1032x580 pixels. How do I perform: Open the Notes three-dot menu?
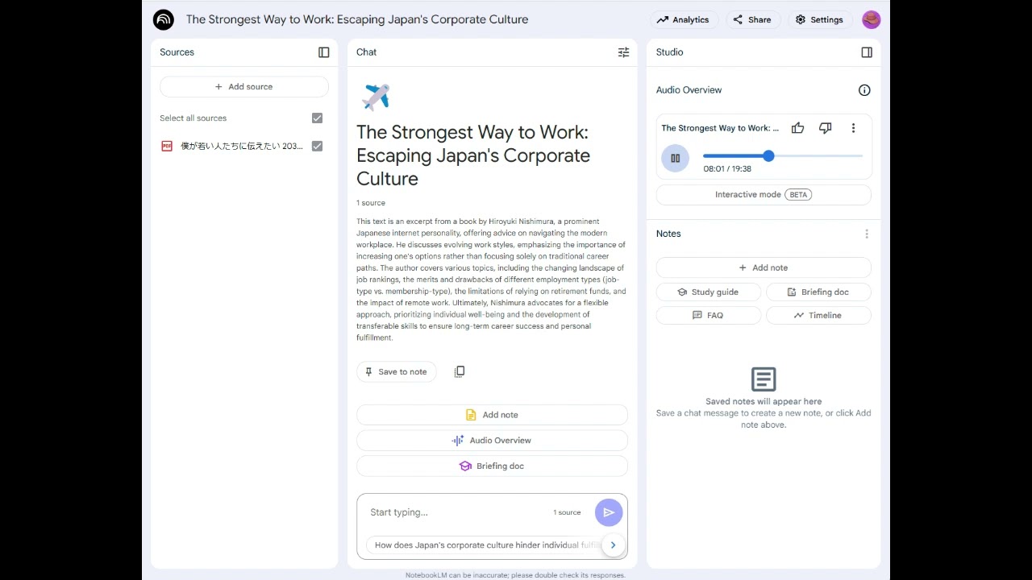pyautogui.click(x=867, y=234)
